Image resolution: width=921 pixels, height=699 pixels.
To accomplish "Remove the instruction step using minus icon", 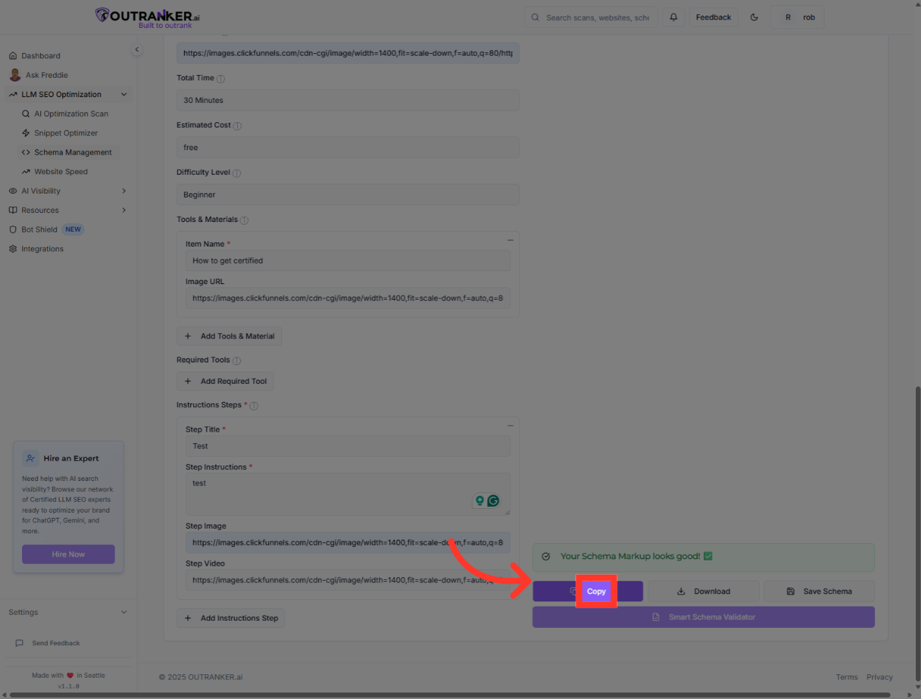I will point(510,426).
